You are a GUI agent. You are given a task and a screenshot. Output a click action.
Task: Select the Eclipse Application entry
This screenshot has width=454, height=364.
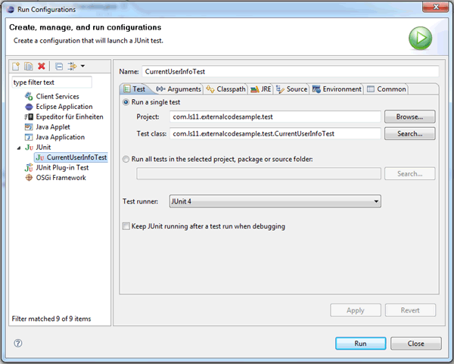(64, 107)
